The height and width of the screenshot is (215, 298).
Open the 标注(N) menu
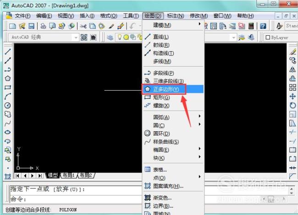pyautogui.click(x=176, y=16)
